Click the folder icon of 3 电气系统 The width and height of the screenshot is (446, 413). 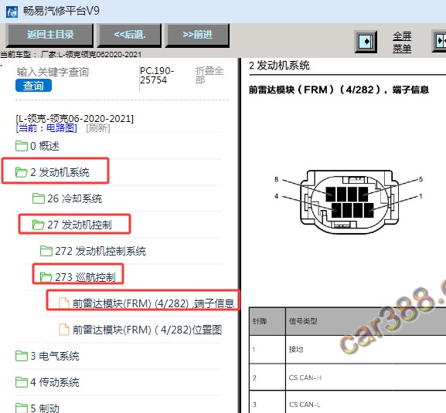click(22, 356)
